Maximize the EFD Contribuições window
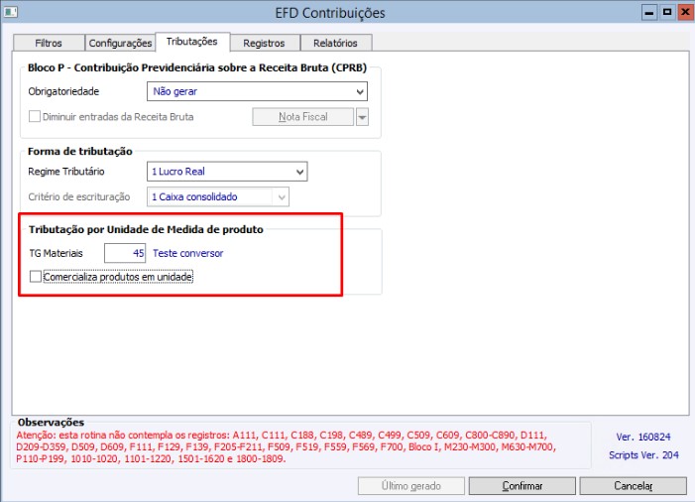695x502 pixels. 667,13
